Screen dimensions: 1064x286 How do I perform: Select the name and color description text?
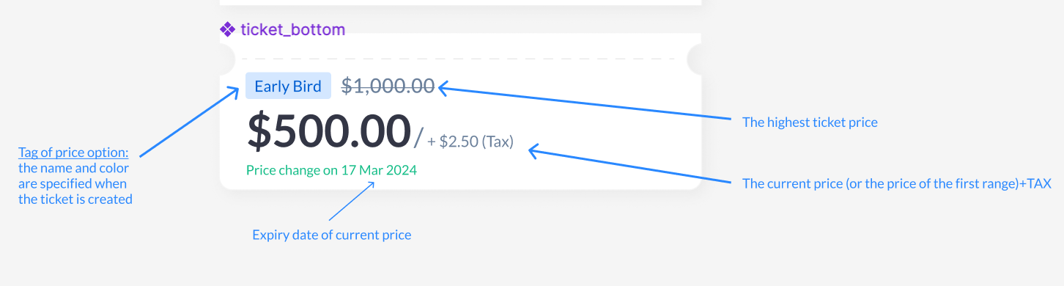pyautogui.click(x=75, y=183)
